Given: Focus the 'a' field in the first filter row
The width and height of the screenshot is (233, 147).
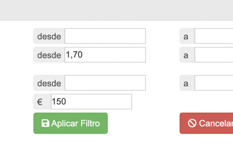Looking at the screenshot, I should pos(214,36).
